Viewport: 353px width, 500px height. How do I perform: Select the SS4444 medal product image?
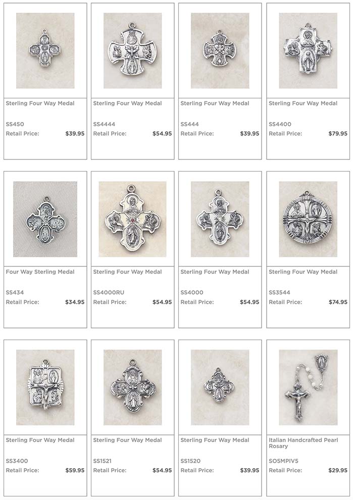[x=132, y=50]
